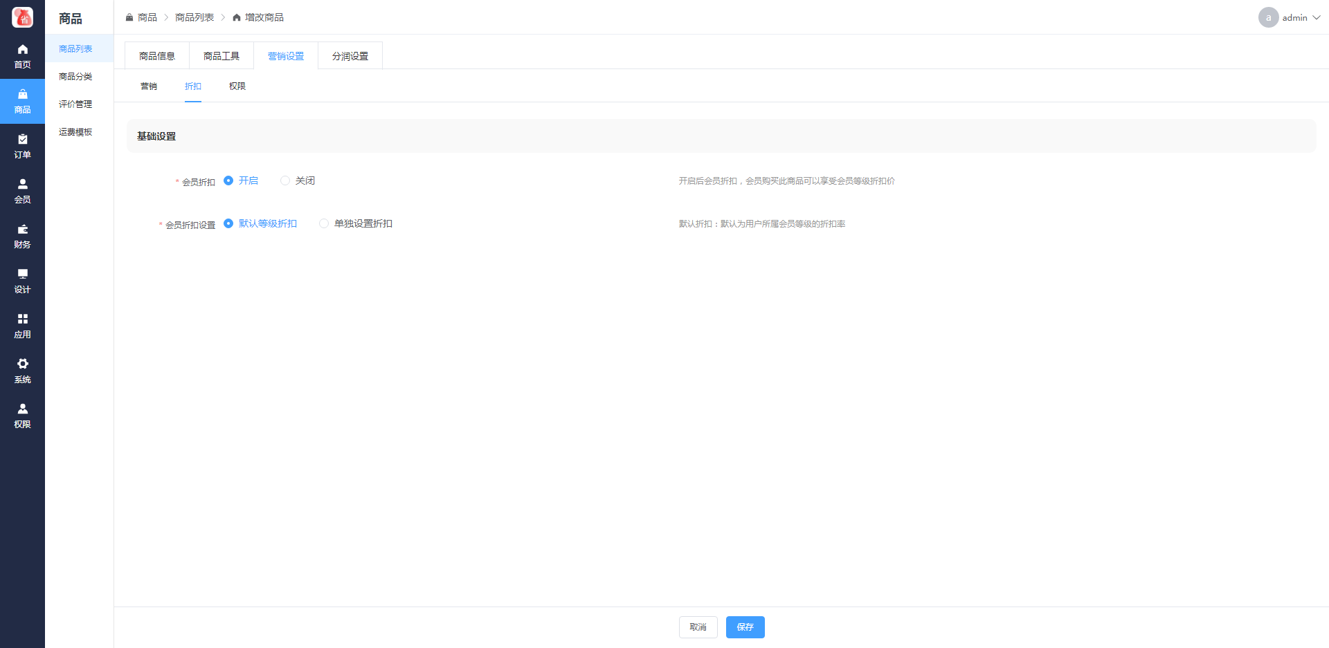Click the 保存 save button

[745, 627]
